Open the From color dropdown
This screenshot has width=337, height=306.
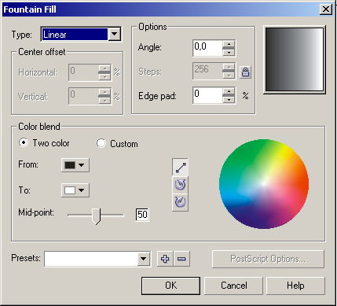[x=75, y=165]
